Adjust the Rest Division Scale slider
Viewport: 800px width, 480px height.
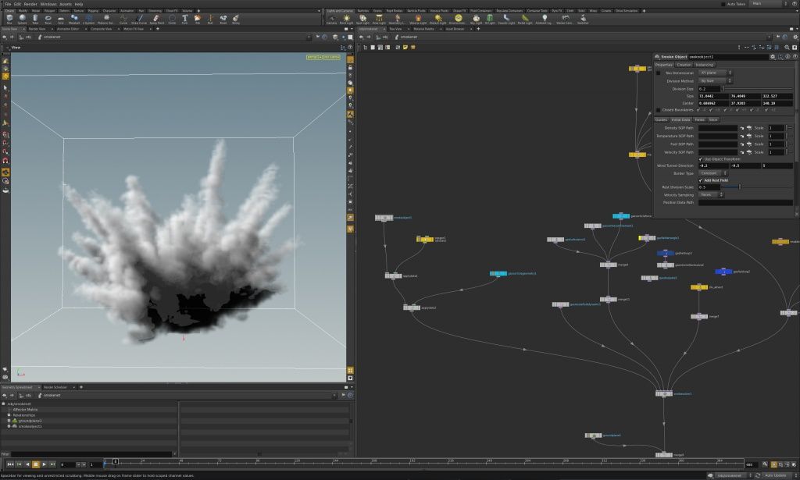(757, 187)
